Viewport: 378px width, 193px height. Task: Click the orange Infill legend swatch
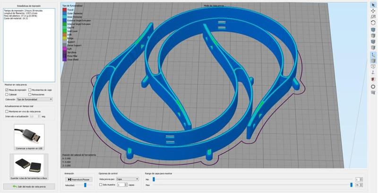65,35
